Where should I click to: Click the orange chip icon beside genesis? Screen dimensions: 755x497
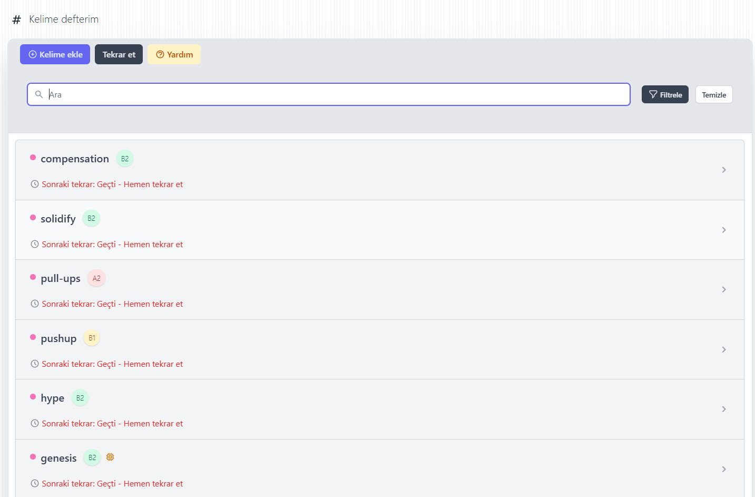pyautogui.click(x=110, y=457)
